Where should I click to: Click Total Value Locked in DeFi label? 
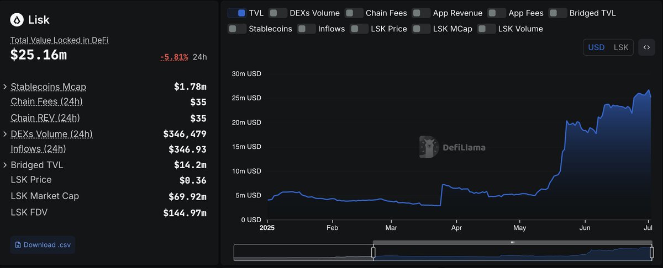[x=59, y=40]
